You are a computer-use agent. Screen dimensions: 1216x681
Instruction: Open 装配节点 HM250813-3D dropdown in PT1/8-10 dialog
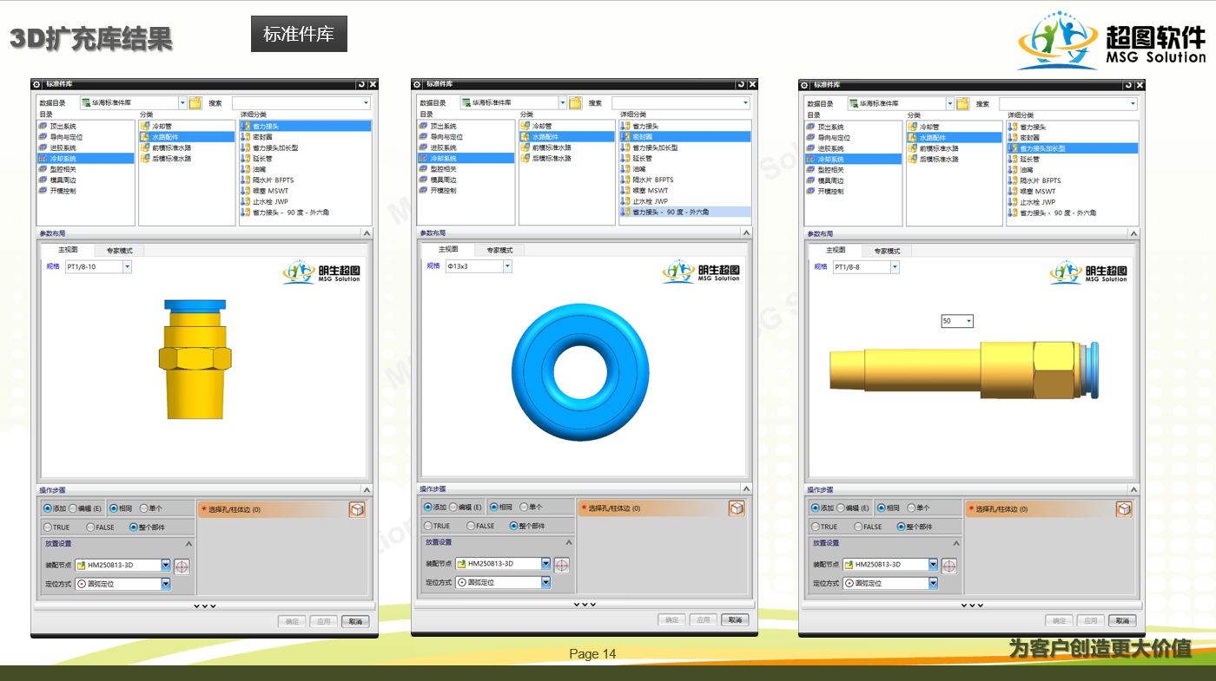point(166,565)
